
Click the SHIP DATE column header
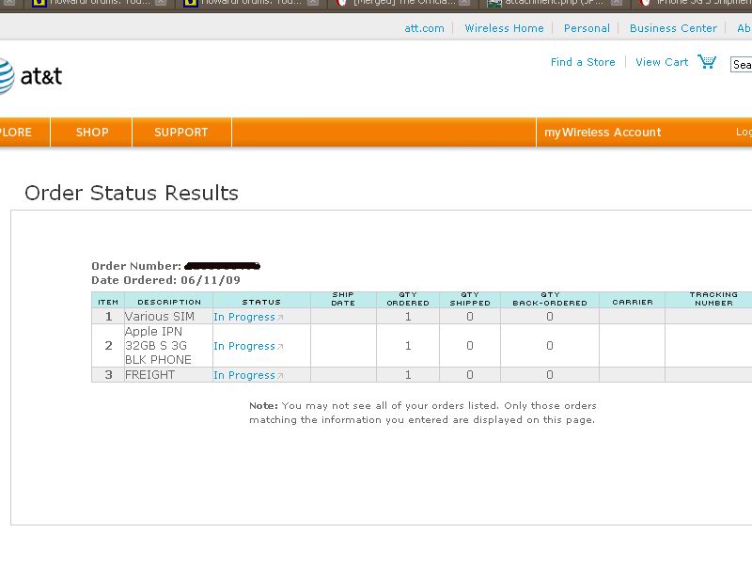343,299
